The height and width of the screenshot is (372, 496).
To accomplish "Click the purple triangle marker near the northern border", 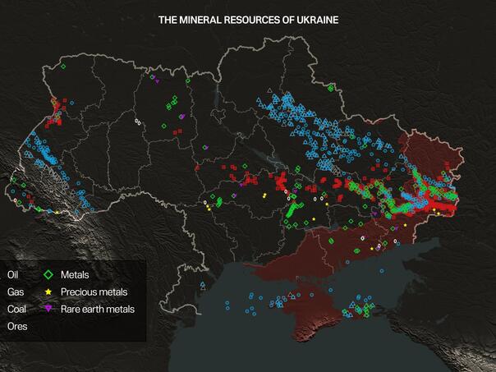I will coord(153,78).
